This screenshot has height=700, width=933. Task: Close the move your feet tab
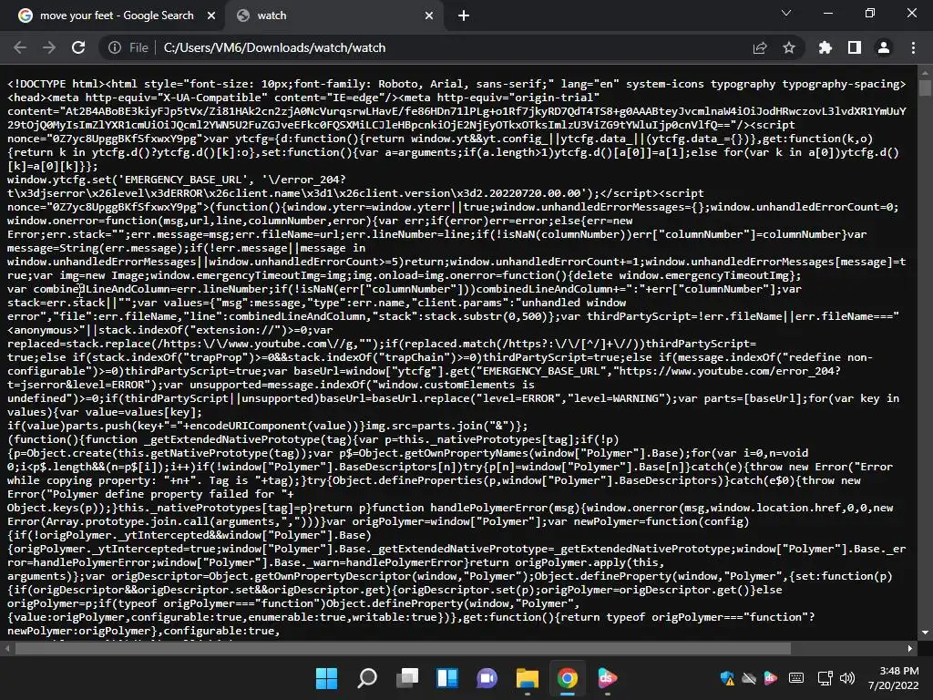[211, 16]
